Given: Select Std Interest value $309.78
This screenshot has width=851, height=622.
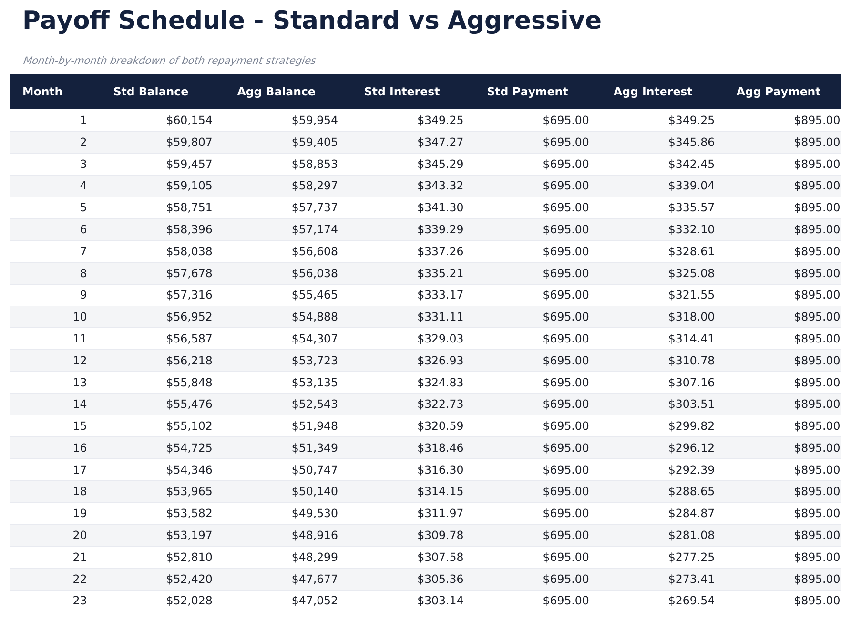Looking at the screenshot, I should [x=440, y=535].
